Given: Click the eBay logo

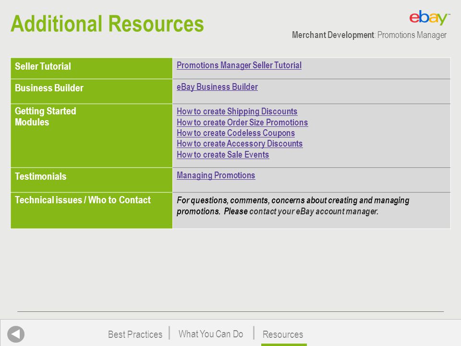Looking at the screenshot, I should (x=429, y=18).
